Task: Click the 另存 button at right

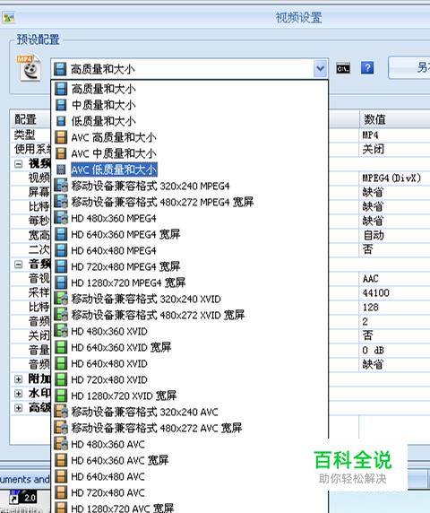Action: point(409,68)
